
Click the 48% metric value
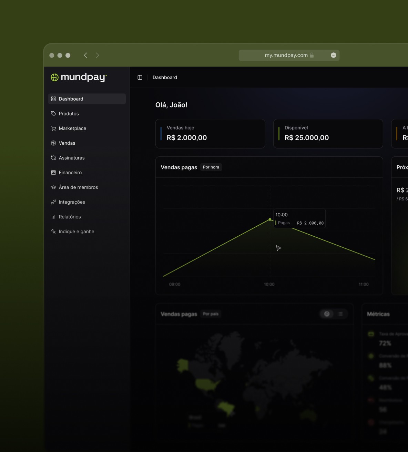pyautogui.click(x=385, y=388)
